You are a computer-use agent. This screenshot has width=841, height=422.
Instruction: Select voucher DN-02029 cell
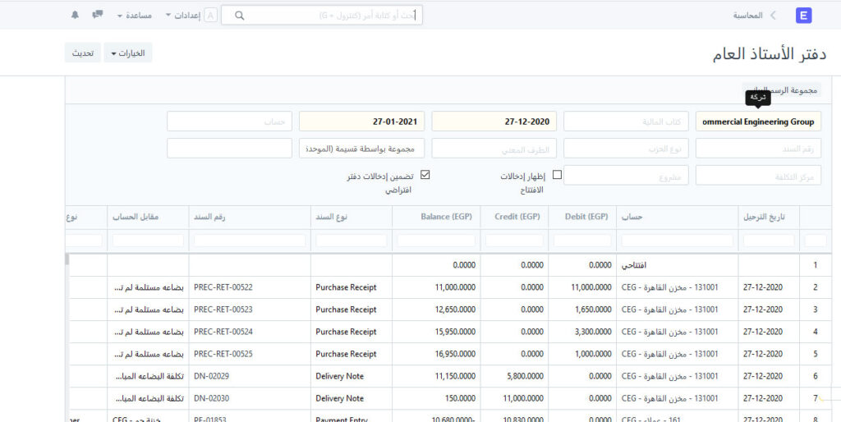pos(250,376)
